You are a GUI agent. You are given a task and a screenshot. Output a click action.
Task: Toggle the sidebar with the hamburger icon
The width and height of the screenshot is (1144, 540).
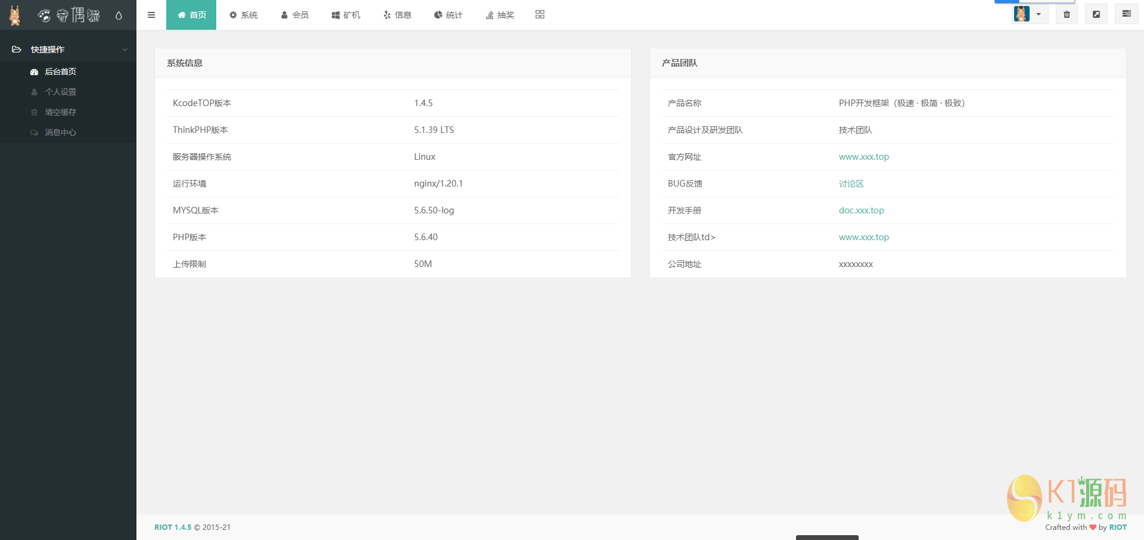coord(151,15)
